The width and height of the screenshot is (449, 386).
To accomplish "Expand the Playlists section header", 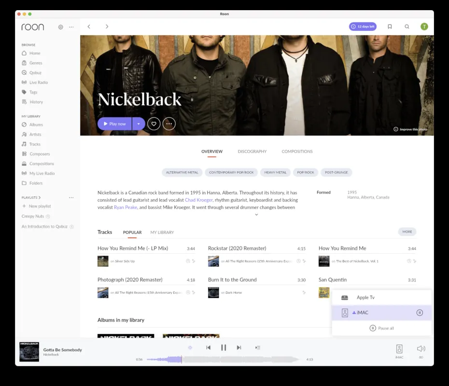I will 31,197.
